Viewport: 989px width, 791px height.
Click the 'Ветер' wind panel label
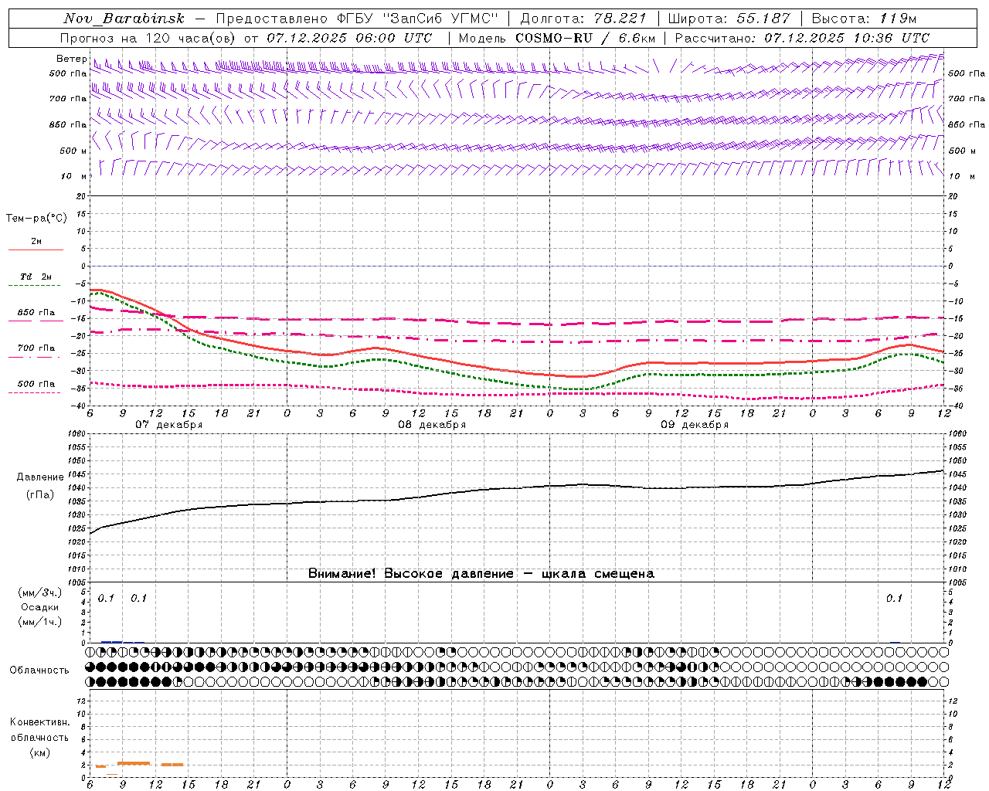click(71, 59)
